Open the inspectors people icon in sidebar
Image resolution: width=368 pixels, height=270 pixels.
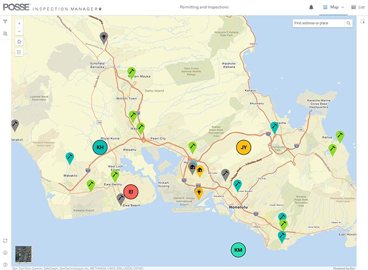click(x=5, y=34)
